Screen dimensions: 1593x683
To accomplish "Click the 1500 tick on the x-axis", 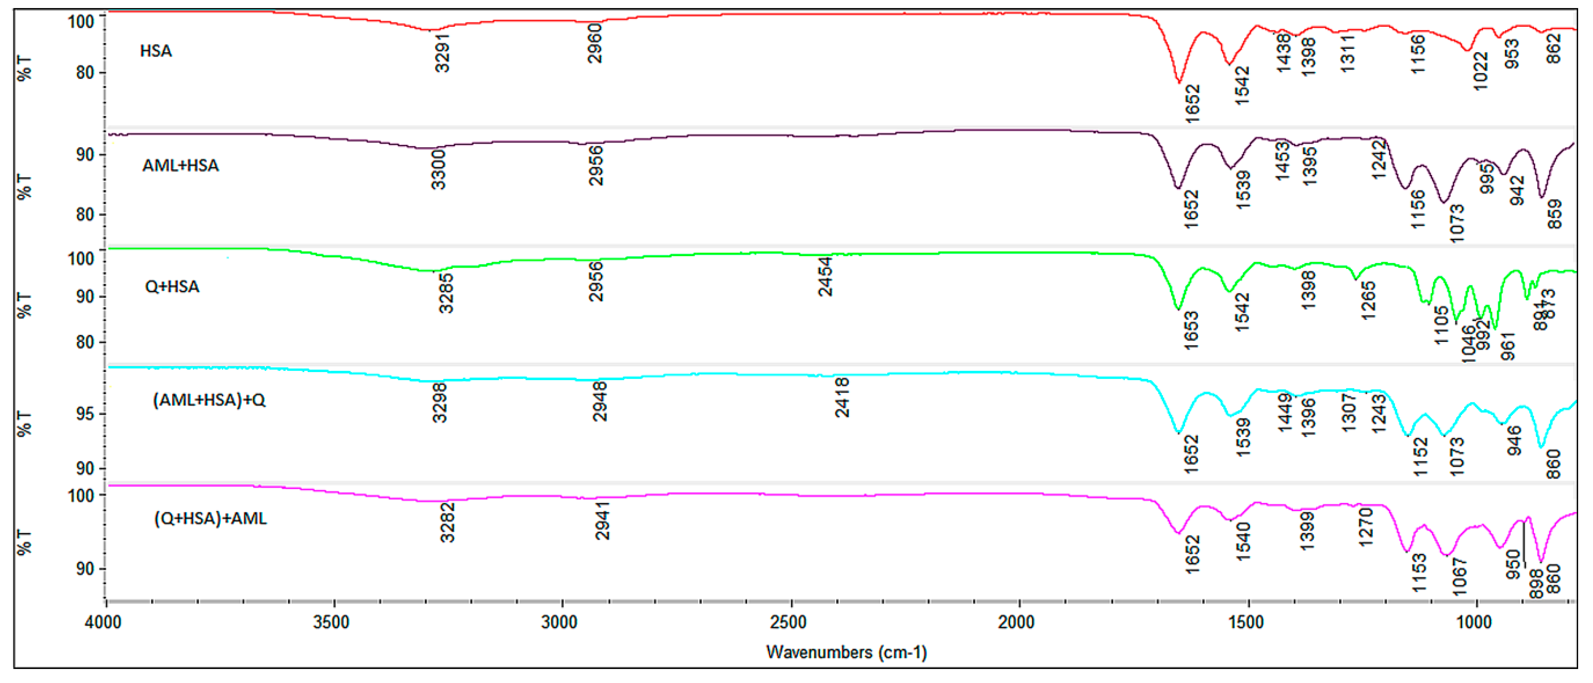I will tap(1246, 622).
